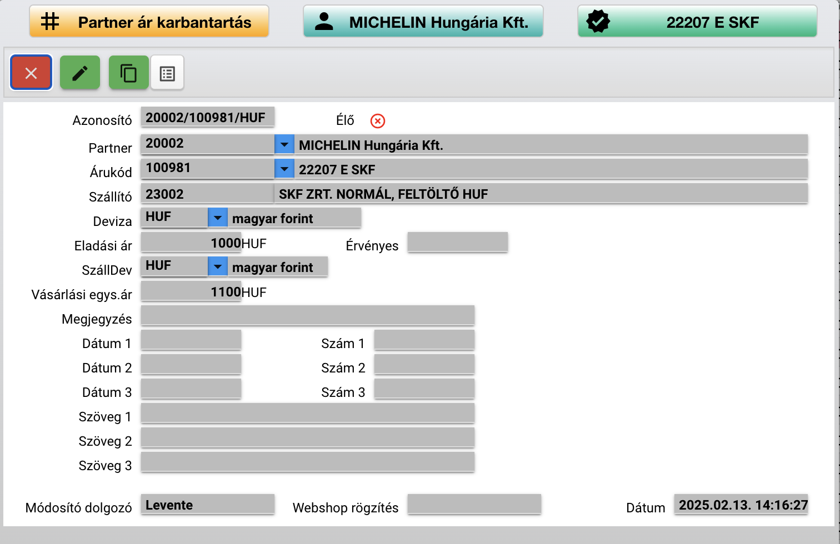Click the Árukód field 100981
The image size is (840, 544).
[x=208, y=168]
